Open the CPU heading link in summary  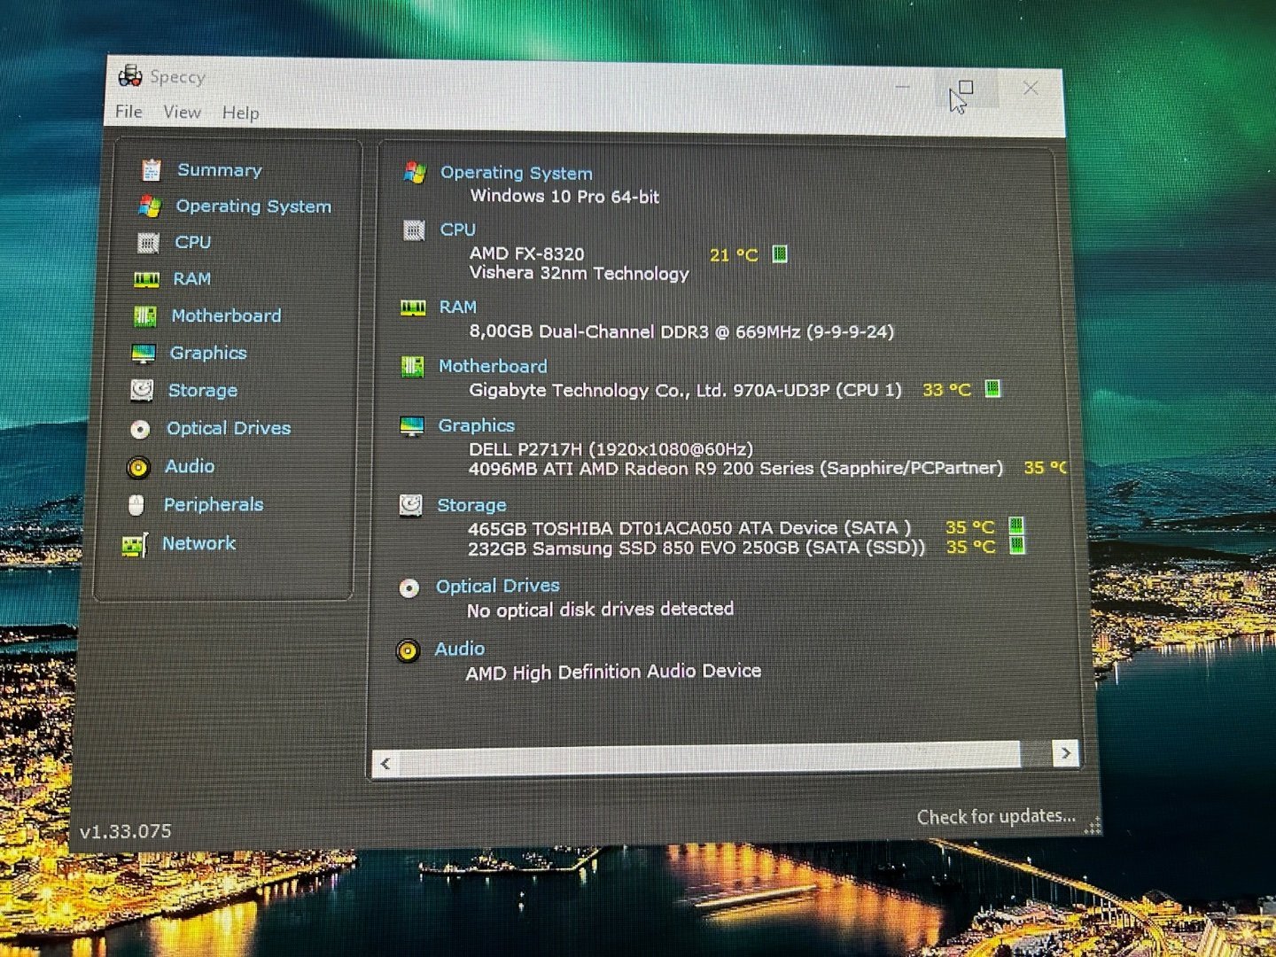coord(457,230)
